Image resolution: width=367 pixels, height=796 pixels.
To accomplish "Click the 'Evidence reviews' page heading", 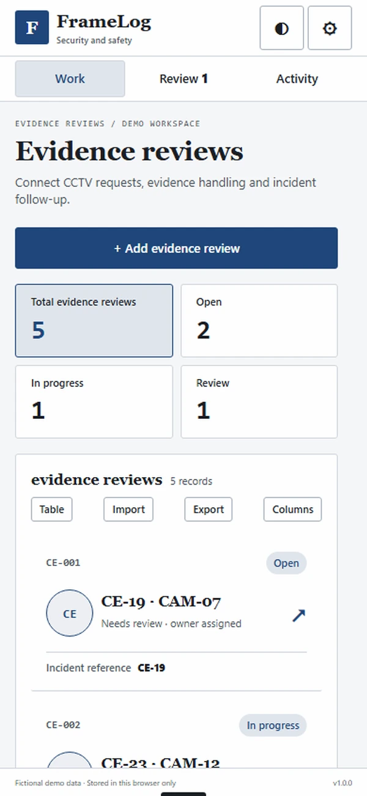I will (x=129, y=151).
